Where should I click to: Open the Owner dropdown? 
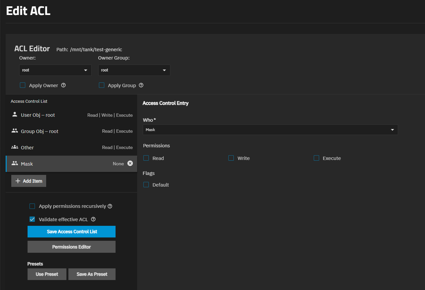[x=55, y=70]
